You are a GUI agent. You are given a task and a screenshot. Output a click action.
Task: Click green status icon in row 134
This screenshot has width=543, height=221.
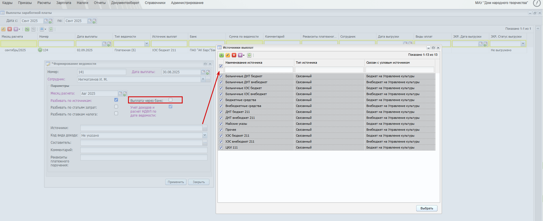coord(40,50)
